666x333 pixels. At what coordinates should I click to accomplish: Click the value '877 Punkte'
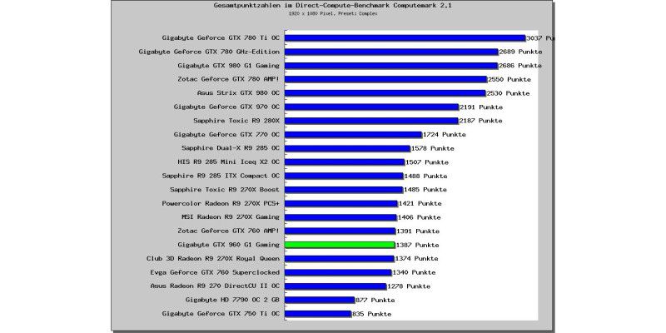[375, 300]
